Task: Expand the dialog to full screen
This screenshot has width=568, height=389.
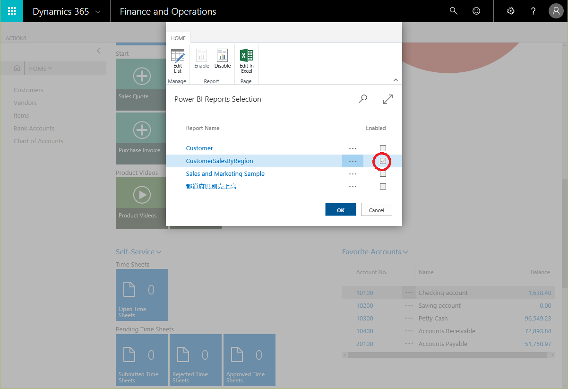Action: [388, 99]
